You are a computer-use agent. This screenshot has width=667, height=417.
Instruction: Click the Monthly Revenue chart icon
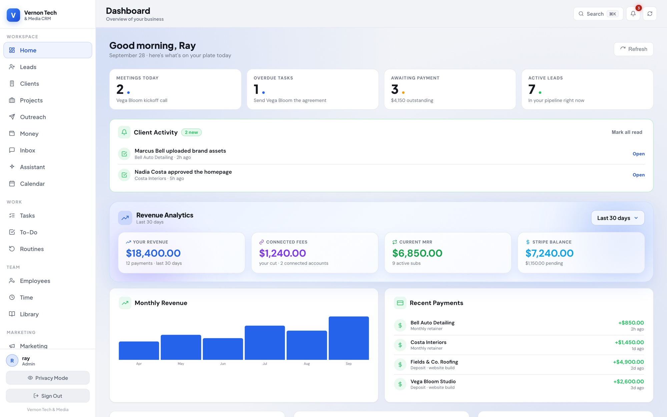pos(125,303)
